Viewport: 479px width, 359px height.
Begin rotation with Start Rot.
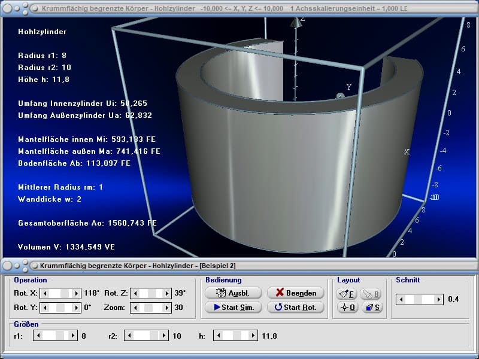tap(295, 307)
